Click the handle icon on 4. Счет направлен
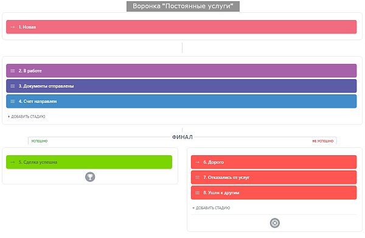 (x=13, y=101)
